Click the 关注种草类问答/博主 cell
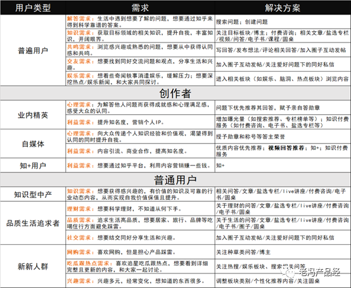Screen dimensions: 351x288 coord(283,252)
